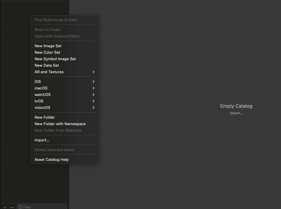Open the visionOS submenu
Screen dimensions: 281x209
[64, 108]
